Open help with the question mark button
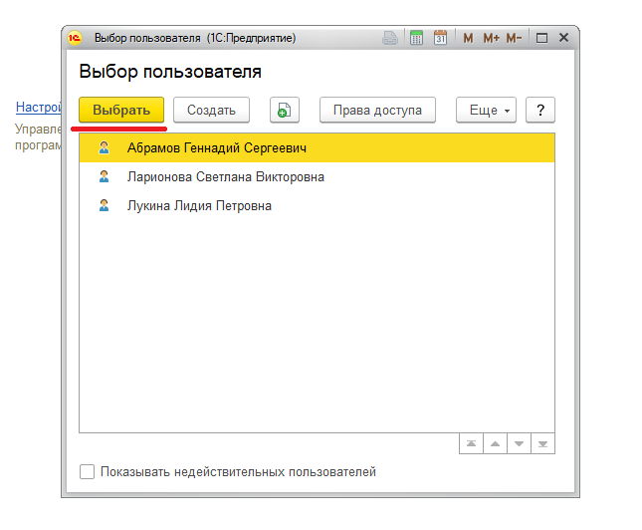The height and width of the screenshot is (530, 642). (x=540, y=110)
